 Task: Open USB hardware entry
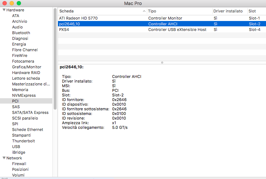16,147
